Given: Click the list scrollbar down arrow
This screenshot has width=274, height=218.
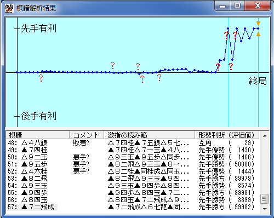Looking at the screenshot, I should click(x=265, y=209).
